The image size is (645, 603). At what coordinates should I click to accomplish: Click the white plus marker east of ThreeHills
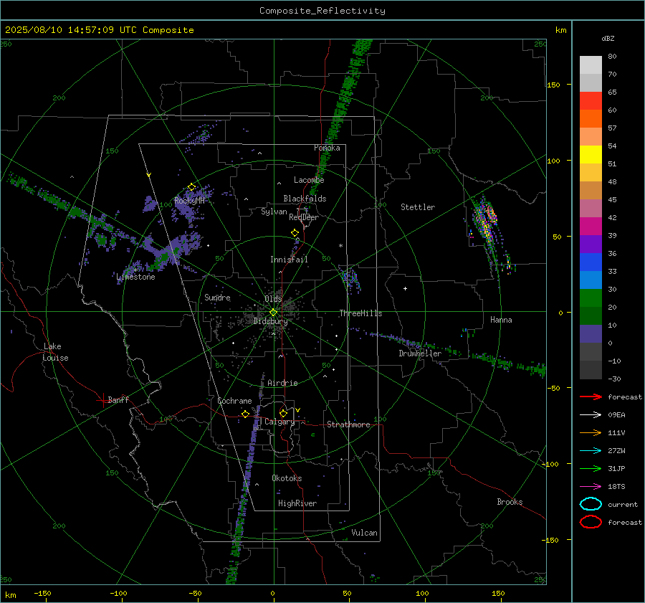pyautogui.click(x=405, y=288)
